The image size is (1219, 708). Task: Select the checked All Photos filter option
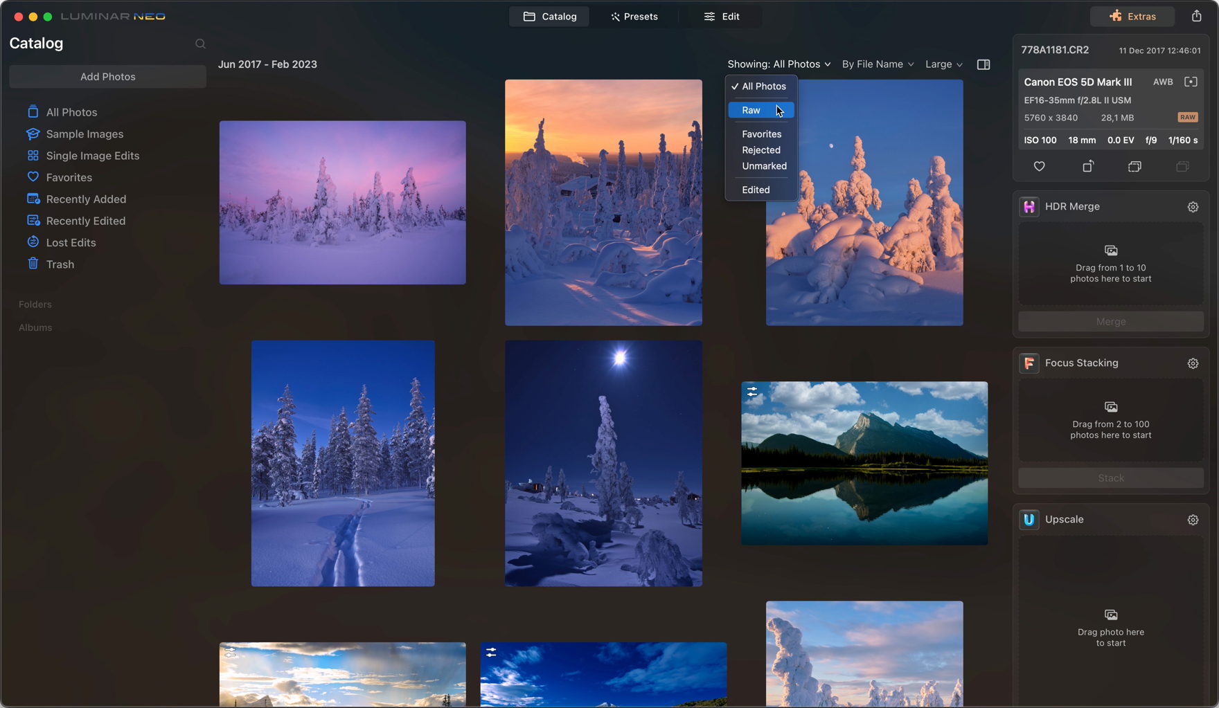click(x=763, y=87)
